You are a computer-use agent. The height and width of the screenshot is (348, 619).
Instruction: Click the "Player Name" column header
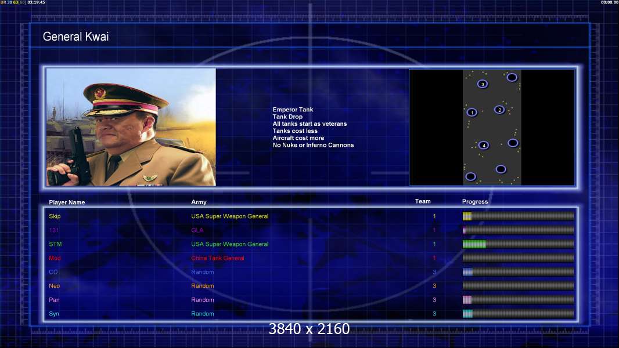point(67,202)
